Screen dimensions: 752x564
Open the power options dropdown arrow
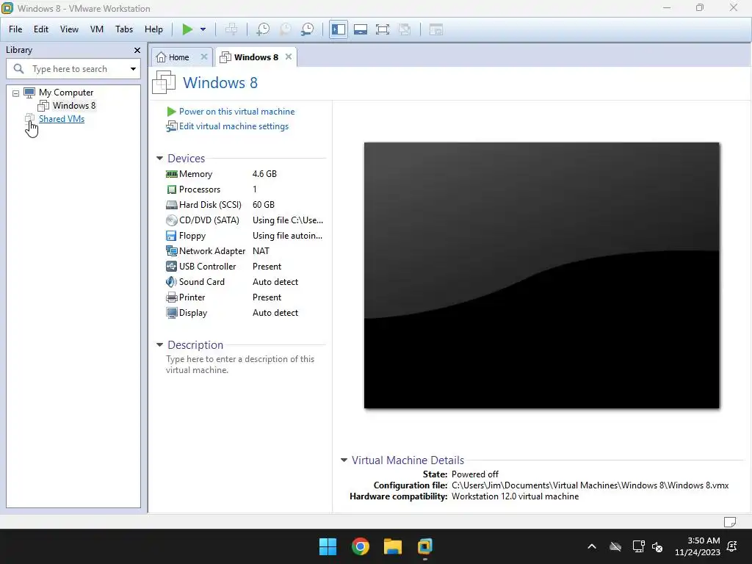[x=203, y=29]
